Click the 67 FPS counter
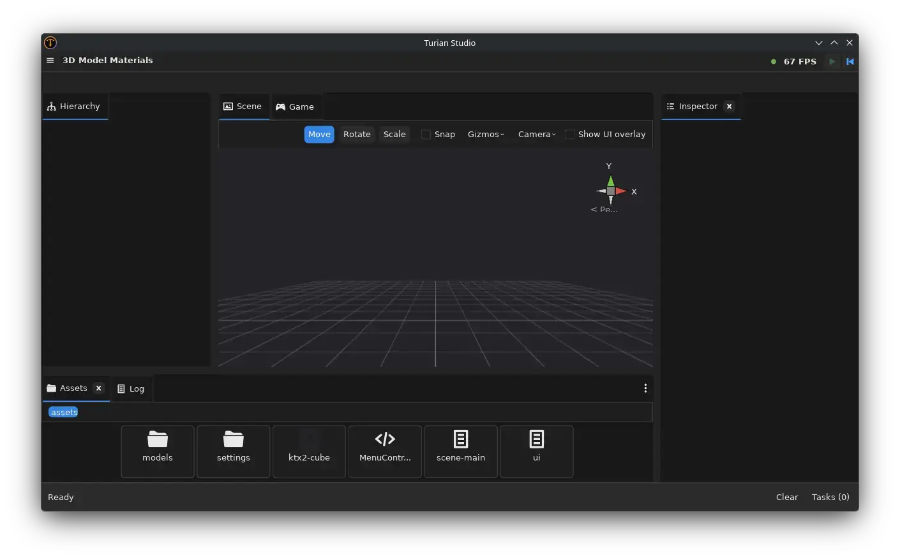 800,62
